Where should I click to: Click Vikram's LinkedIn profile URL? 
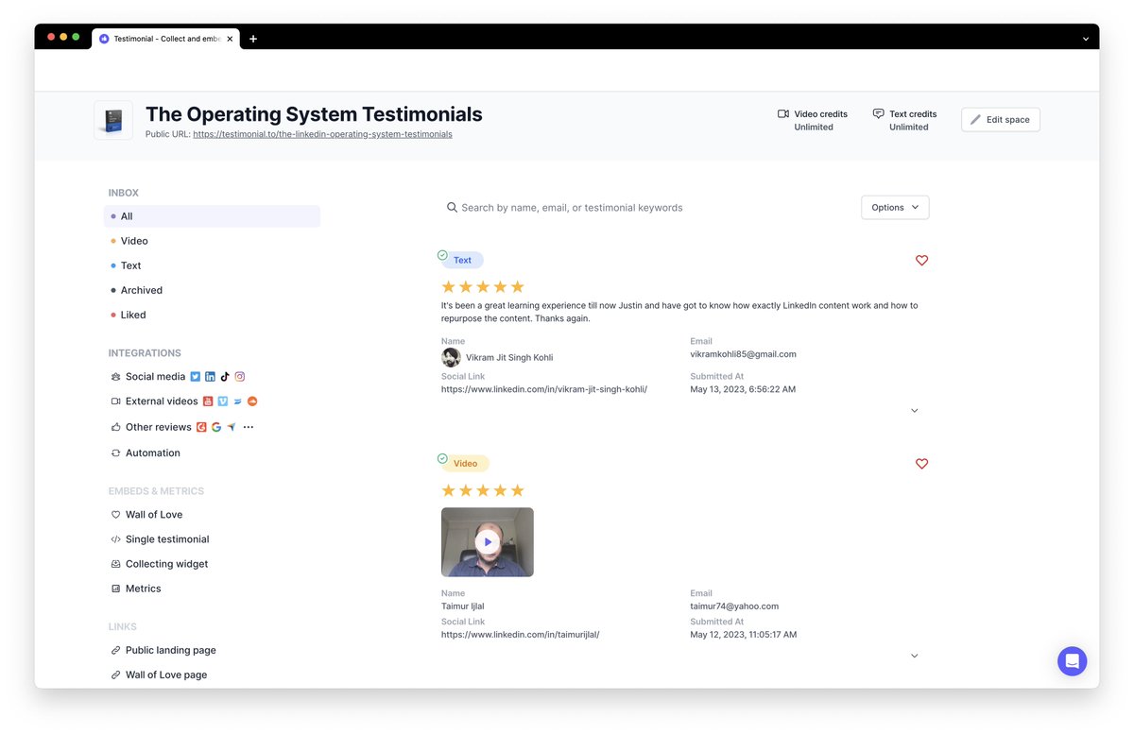[x=544, y=389]
